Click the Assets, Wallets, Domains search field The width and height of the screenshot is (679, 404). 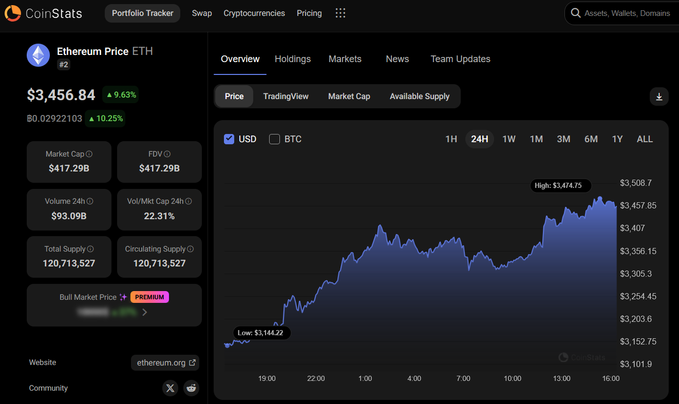click(621, 13)
